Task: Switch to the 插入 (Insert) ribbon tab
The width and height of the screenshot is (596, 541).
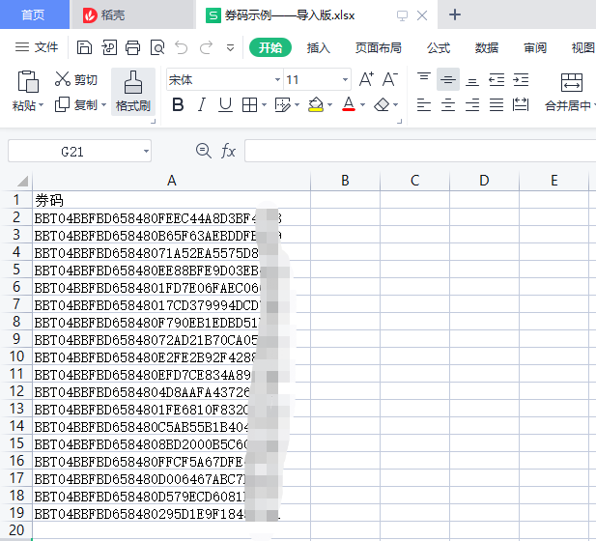Action: [319, 48]
